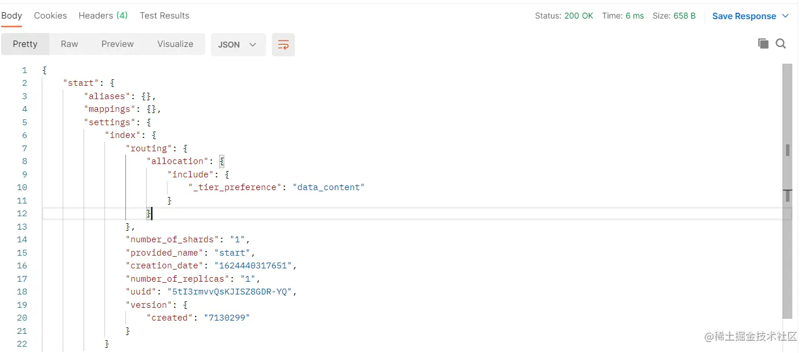Open the JSON format dropdown

[238, 45]
